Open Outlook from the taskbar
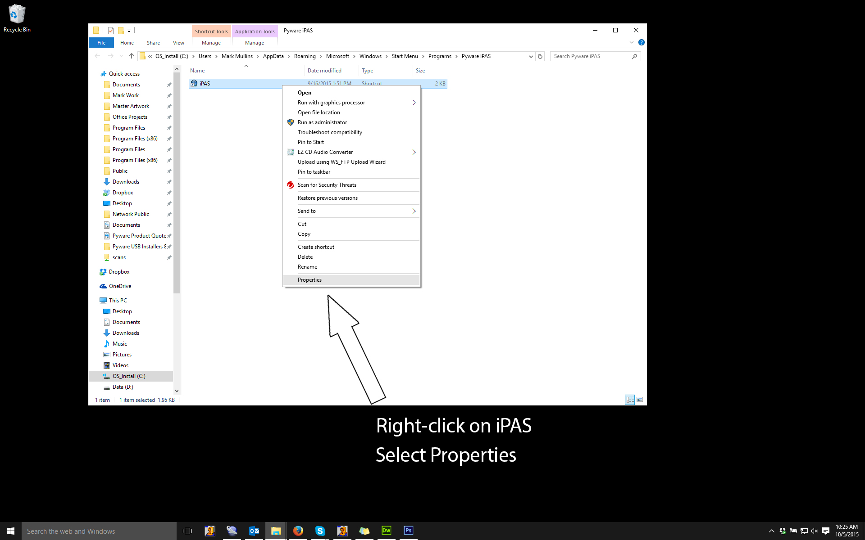 coord(254,531)
